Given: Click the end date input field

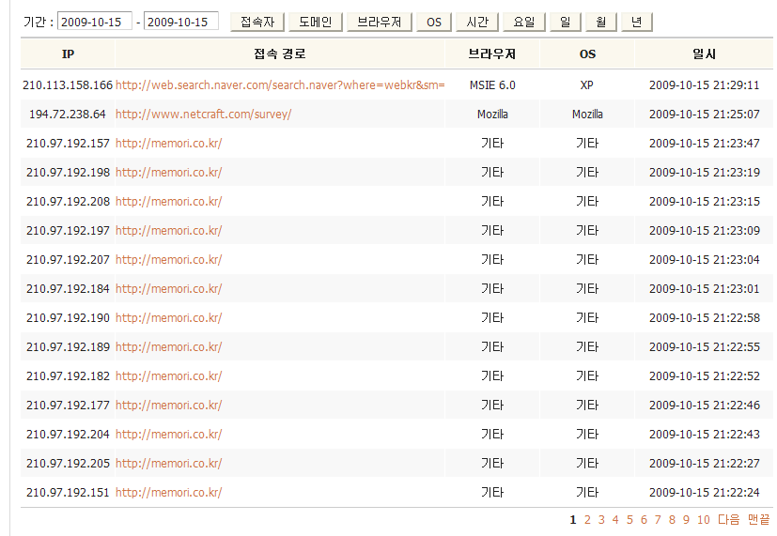Looking at the screenshot, I should point(181,22).
